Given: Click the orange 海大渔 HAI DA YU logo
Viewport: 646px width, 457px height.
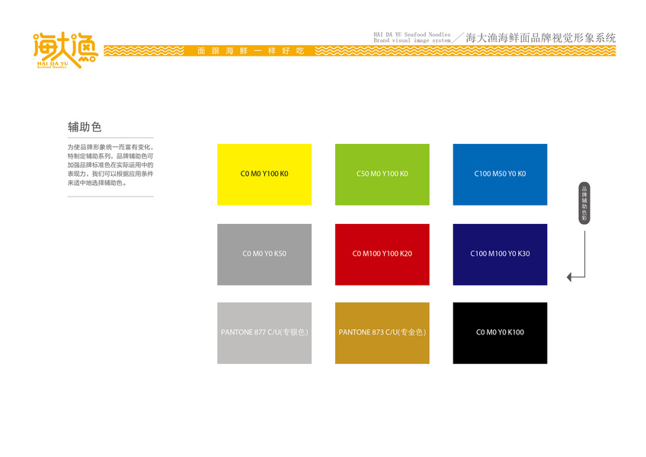Looking at the screenshot, I should pyautogui.click(x=66, y=50).
